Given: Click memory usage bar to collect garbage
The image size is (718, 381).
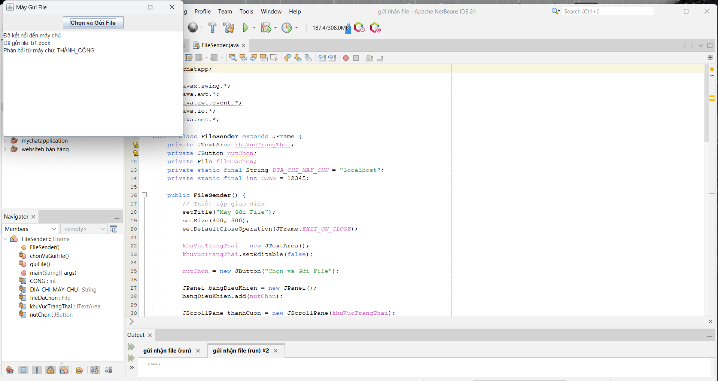Looking at the screenshot, I should click(331, 28).
